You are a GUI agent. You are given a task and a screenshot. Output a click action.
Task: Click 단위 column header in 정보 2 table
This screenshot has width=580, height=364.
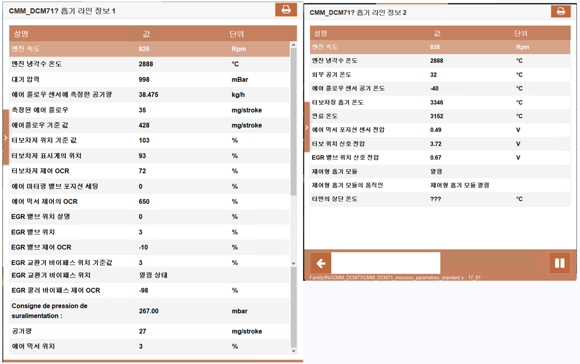(521, 33)
